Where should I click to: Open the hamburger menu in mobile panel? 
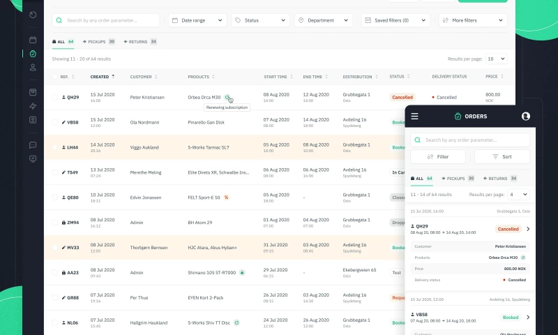(x=414, y=116)
